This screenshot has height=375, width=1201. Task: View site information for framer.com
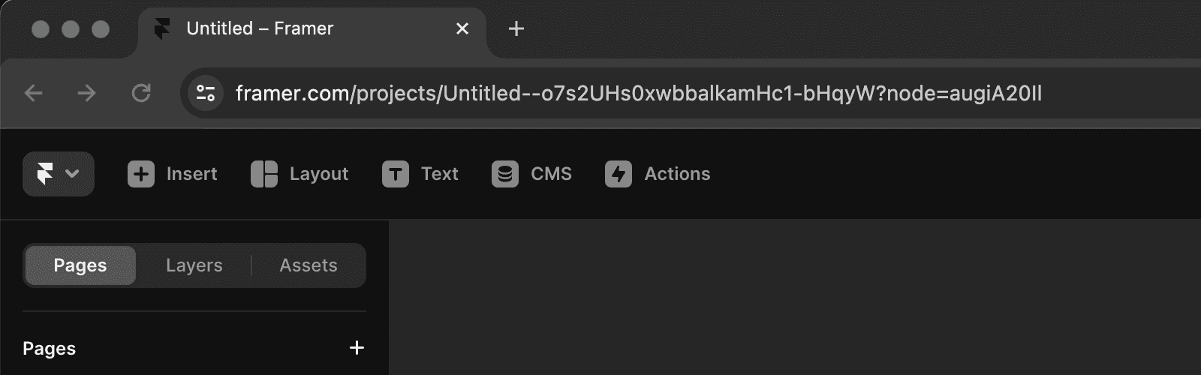point(205,93)
